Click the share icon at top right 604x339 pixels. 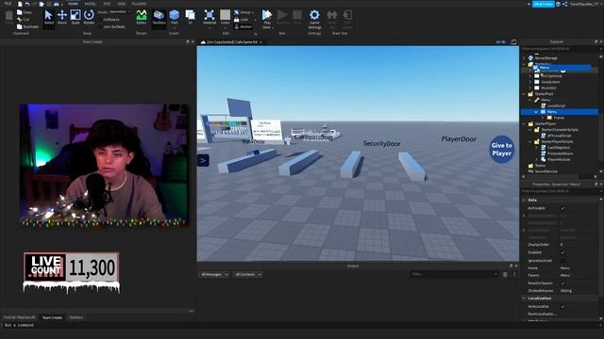click(x=564, y=4)
